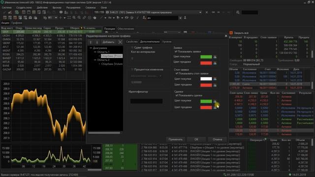The image size is (315, 177).
Task: Uncheck Показывать сделки
Action: click(x=177, y=95)
